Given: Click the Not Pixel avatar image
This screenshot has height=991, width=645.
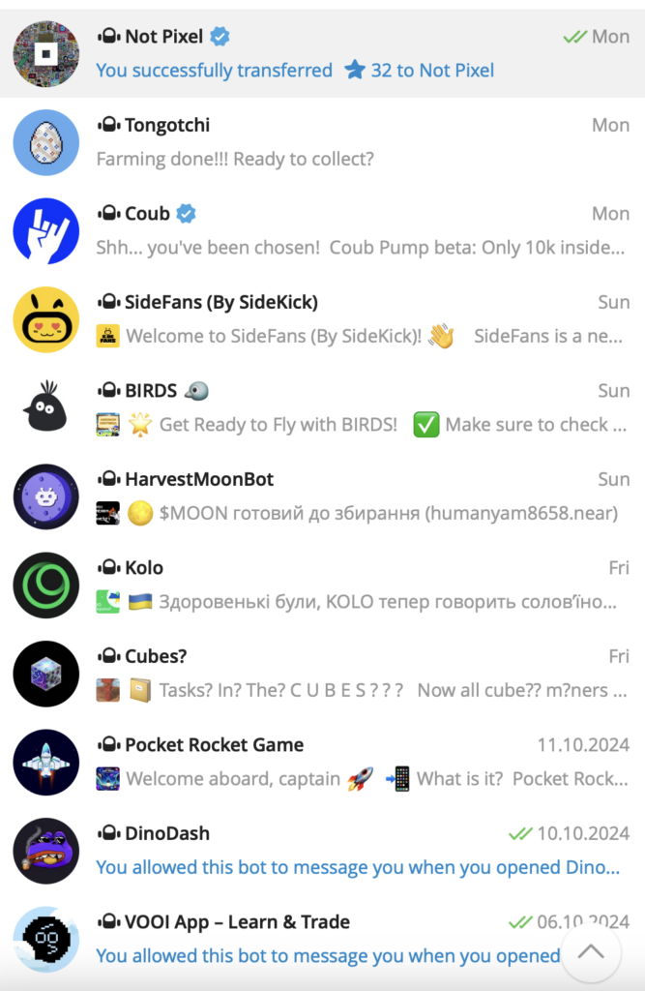Looking at the screenshot, I should [x=46, y=54].
